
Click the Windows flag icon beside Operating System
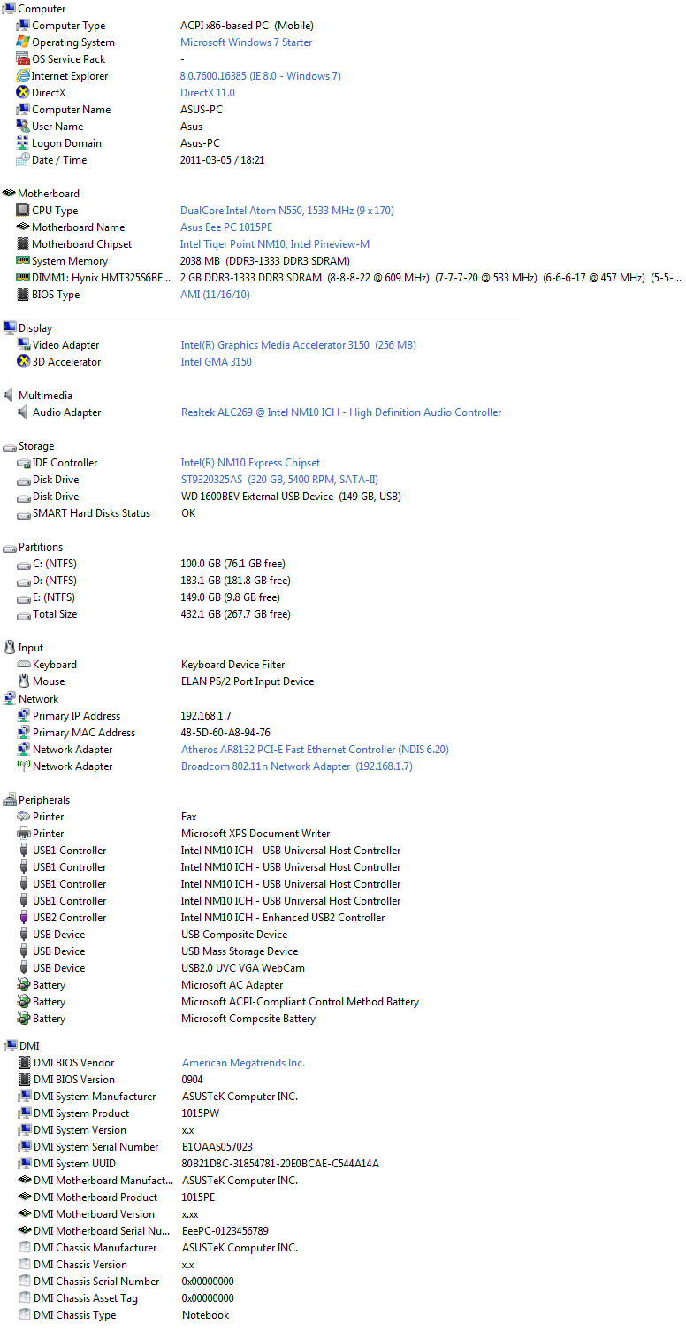tap(23, 42)
